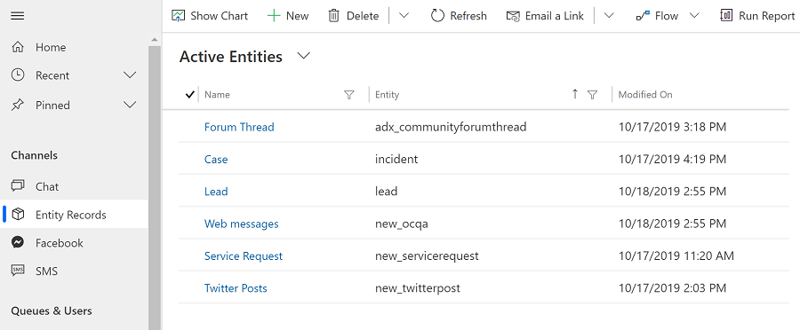Screen dimensions: 800x330
Task: Open the hamburger navigation menu
Action: pyautogui.click(x=18, y=16)
